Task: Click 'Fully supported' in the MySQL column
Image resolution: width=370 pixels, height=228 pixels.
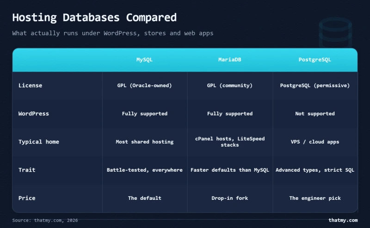Action: [144, 114]
